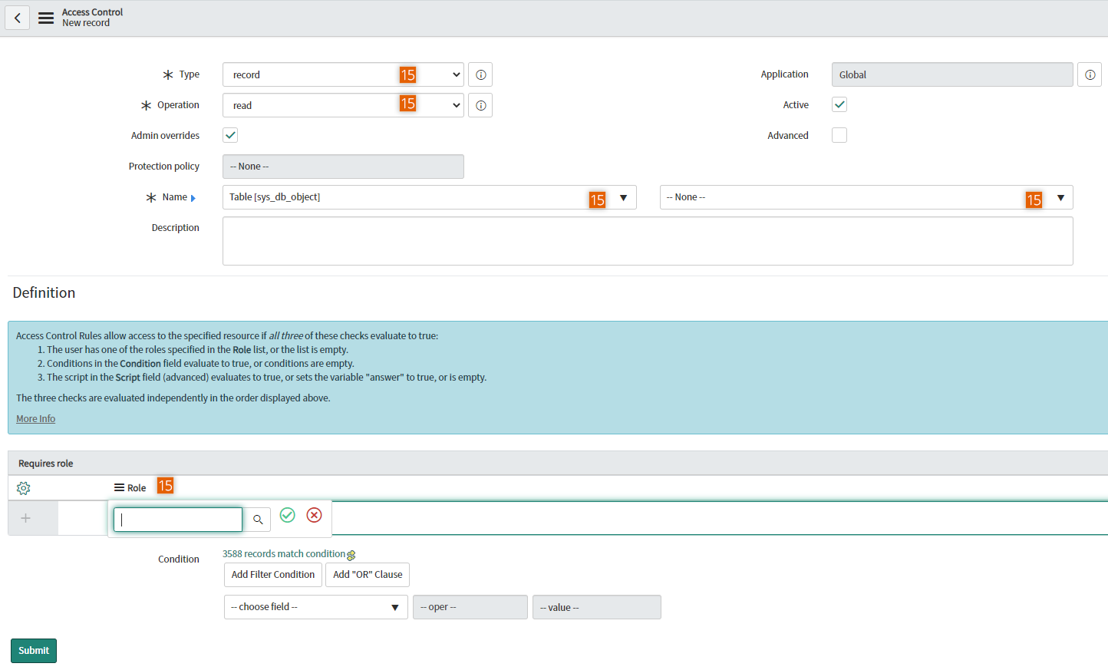Open the Operation dropdown showing read
Screen dimensions: 1108x670
343,105
